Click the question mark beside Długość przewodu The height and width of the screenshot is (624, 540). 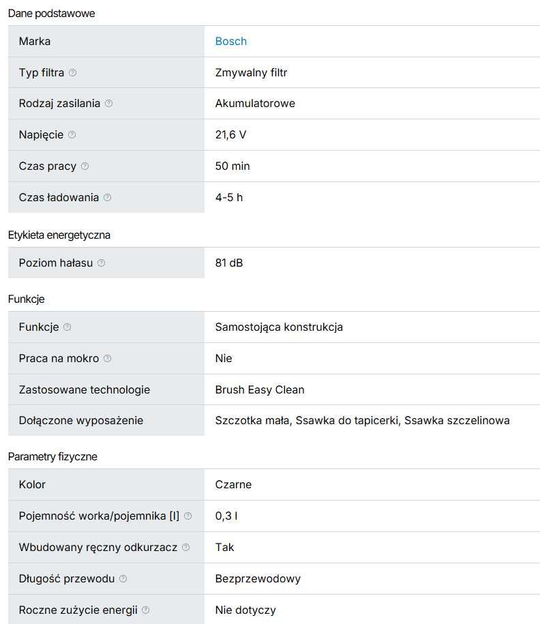[123, 578]
